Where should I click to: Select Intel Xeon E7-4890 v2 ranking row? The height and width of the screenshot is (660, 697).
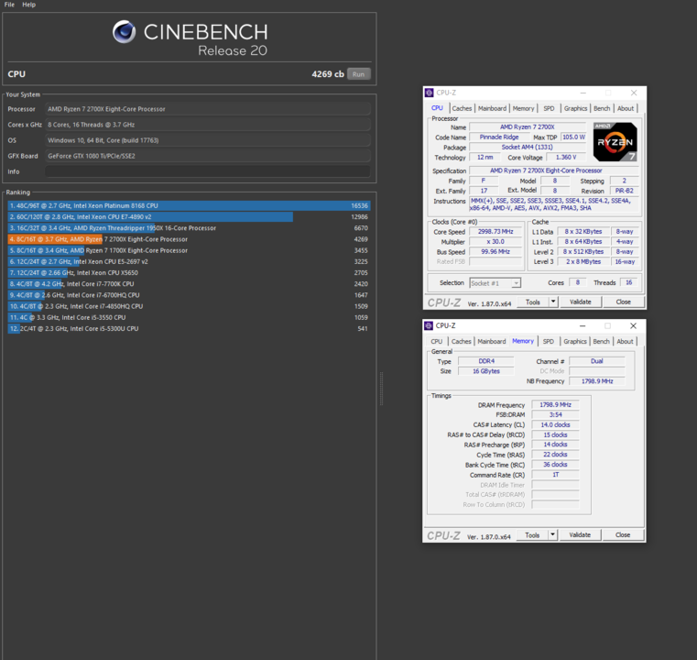click(x=189, y=217)
